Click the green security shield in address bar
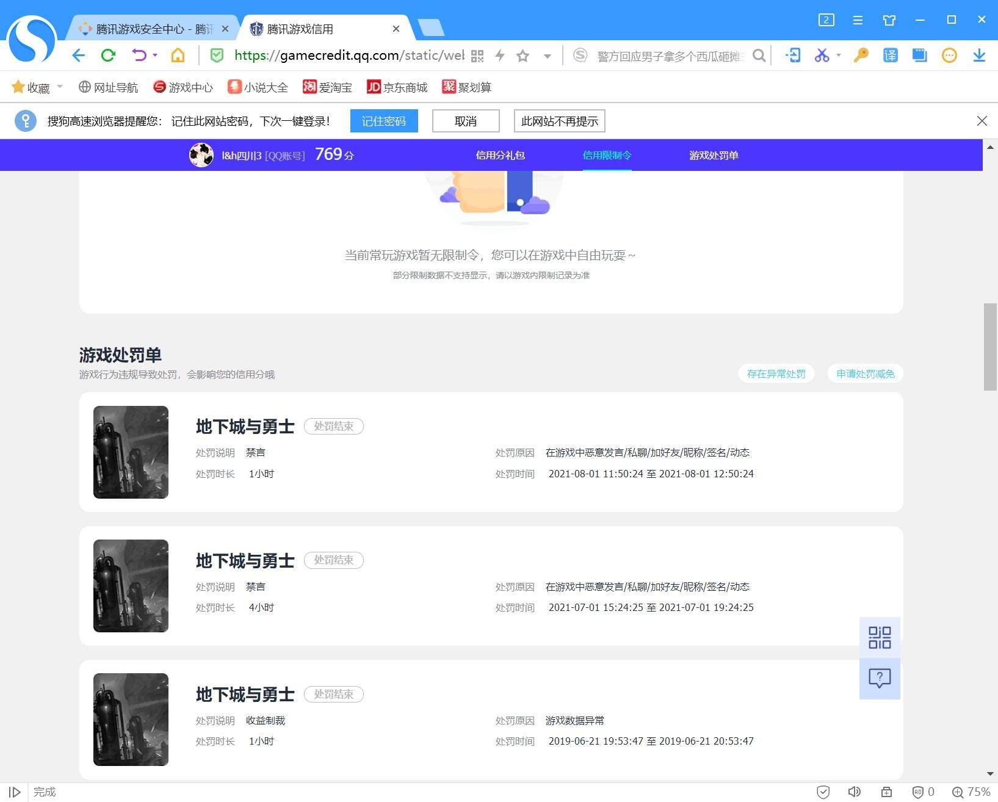998x802 pixels. (217, 56)
